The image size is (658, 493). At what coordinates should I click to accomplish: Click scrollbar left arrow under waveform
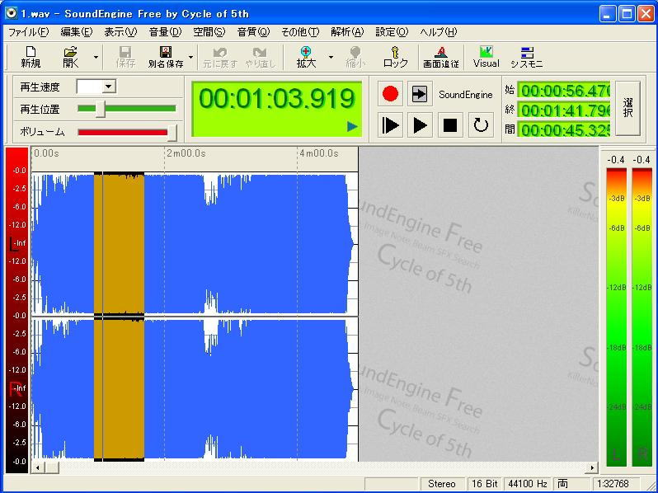coord(38,467)
